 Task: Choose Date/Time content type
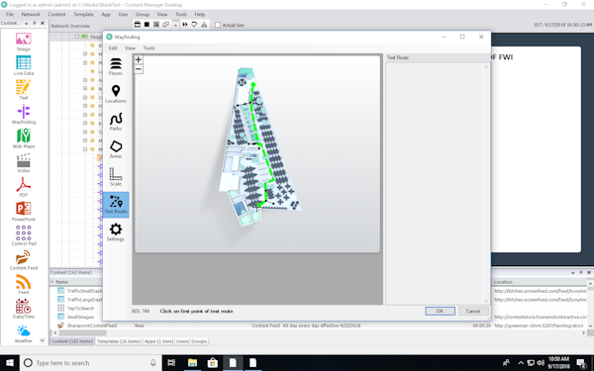click(23, 308)
